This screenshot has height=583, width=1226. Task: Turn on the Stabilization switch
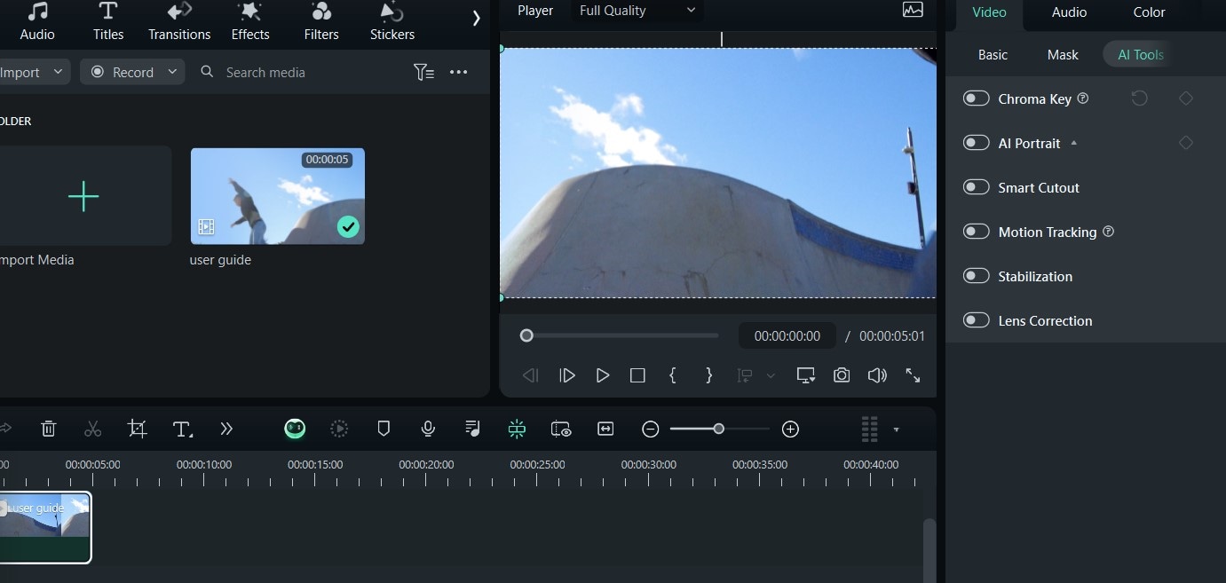[977, 276]
